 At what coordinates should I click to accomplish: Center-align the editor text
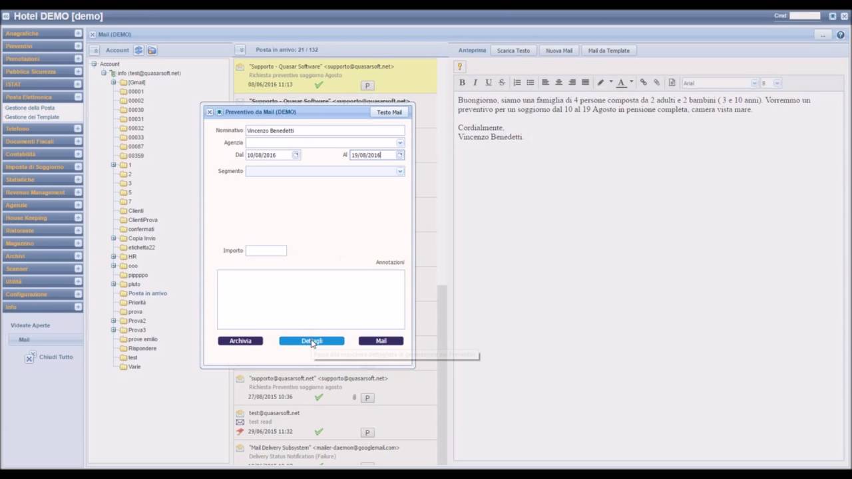558,82
